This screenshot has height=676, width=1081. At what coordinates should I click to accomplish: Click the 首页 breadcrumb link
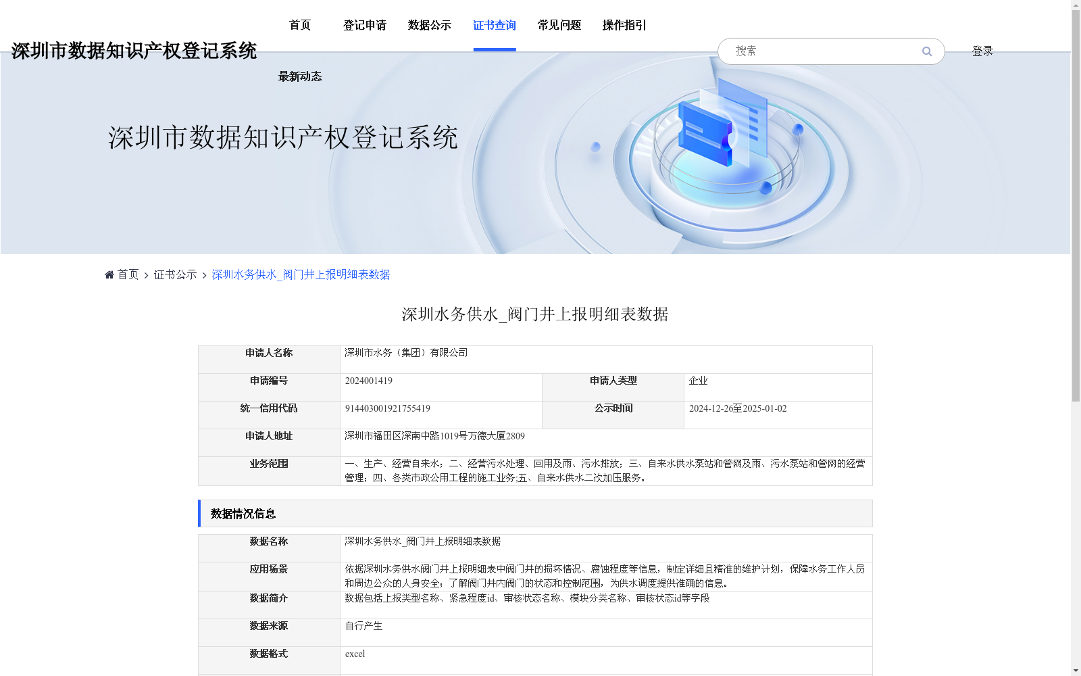click(128, 274)
